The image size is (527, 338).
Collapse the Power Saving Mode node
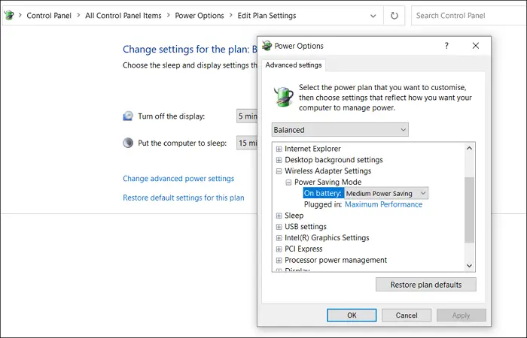[x=288, y=182]
